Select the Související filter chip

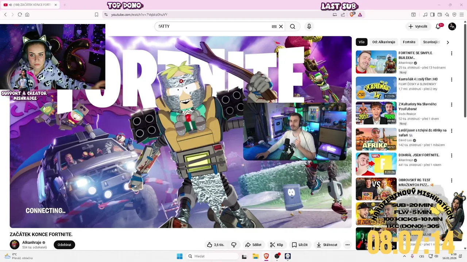[x=431, y=42]
